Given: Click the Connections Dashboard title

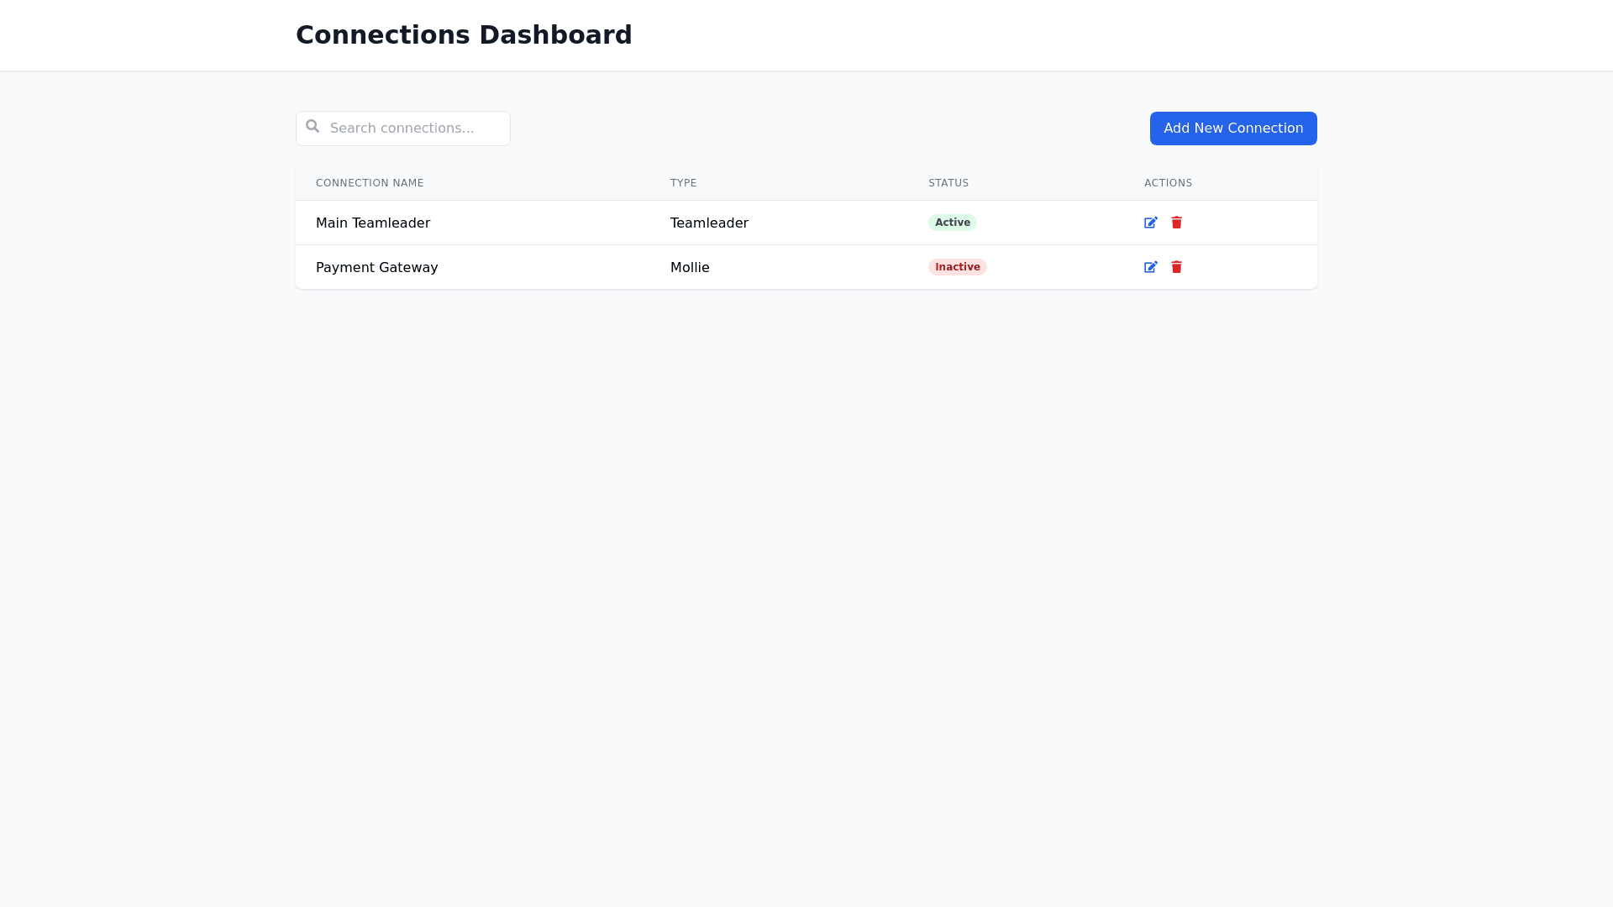Looking at the screenshot, I should pyautogui.click(x=464, y=35).
